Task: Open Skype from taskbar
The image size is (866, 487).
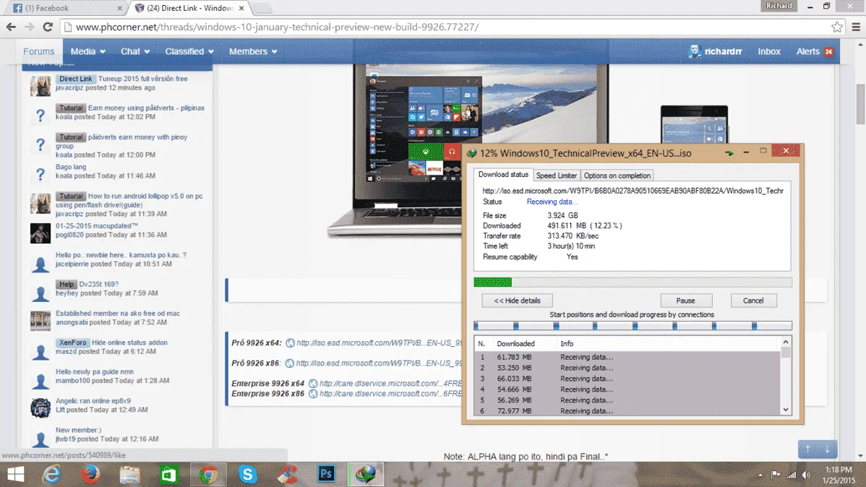Action: [247, 474]
